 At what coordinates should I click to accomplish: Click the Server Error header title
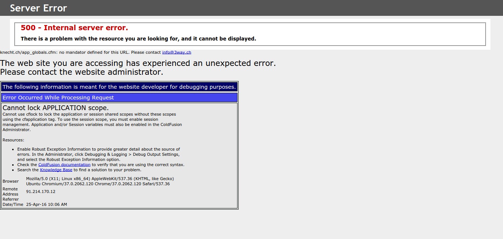[x=38, y=8]
